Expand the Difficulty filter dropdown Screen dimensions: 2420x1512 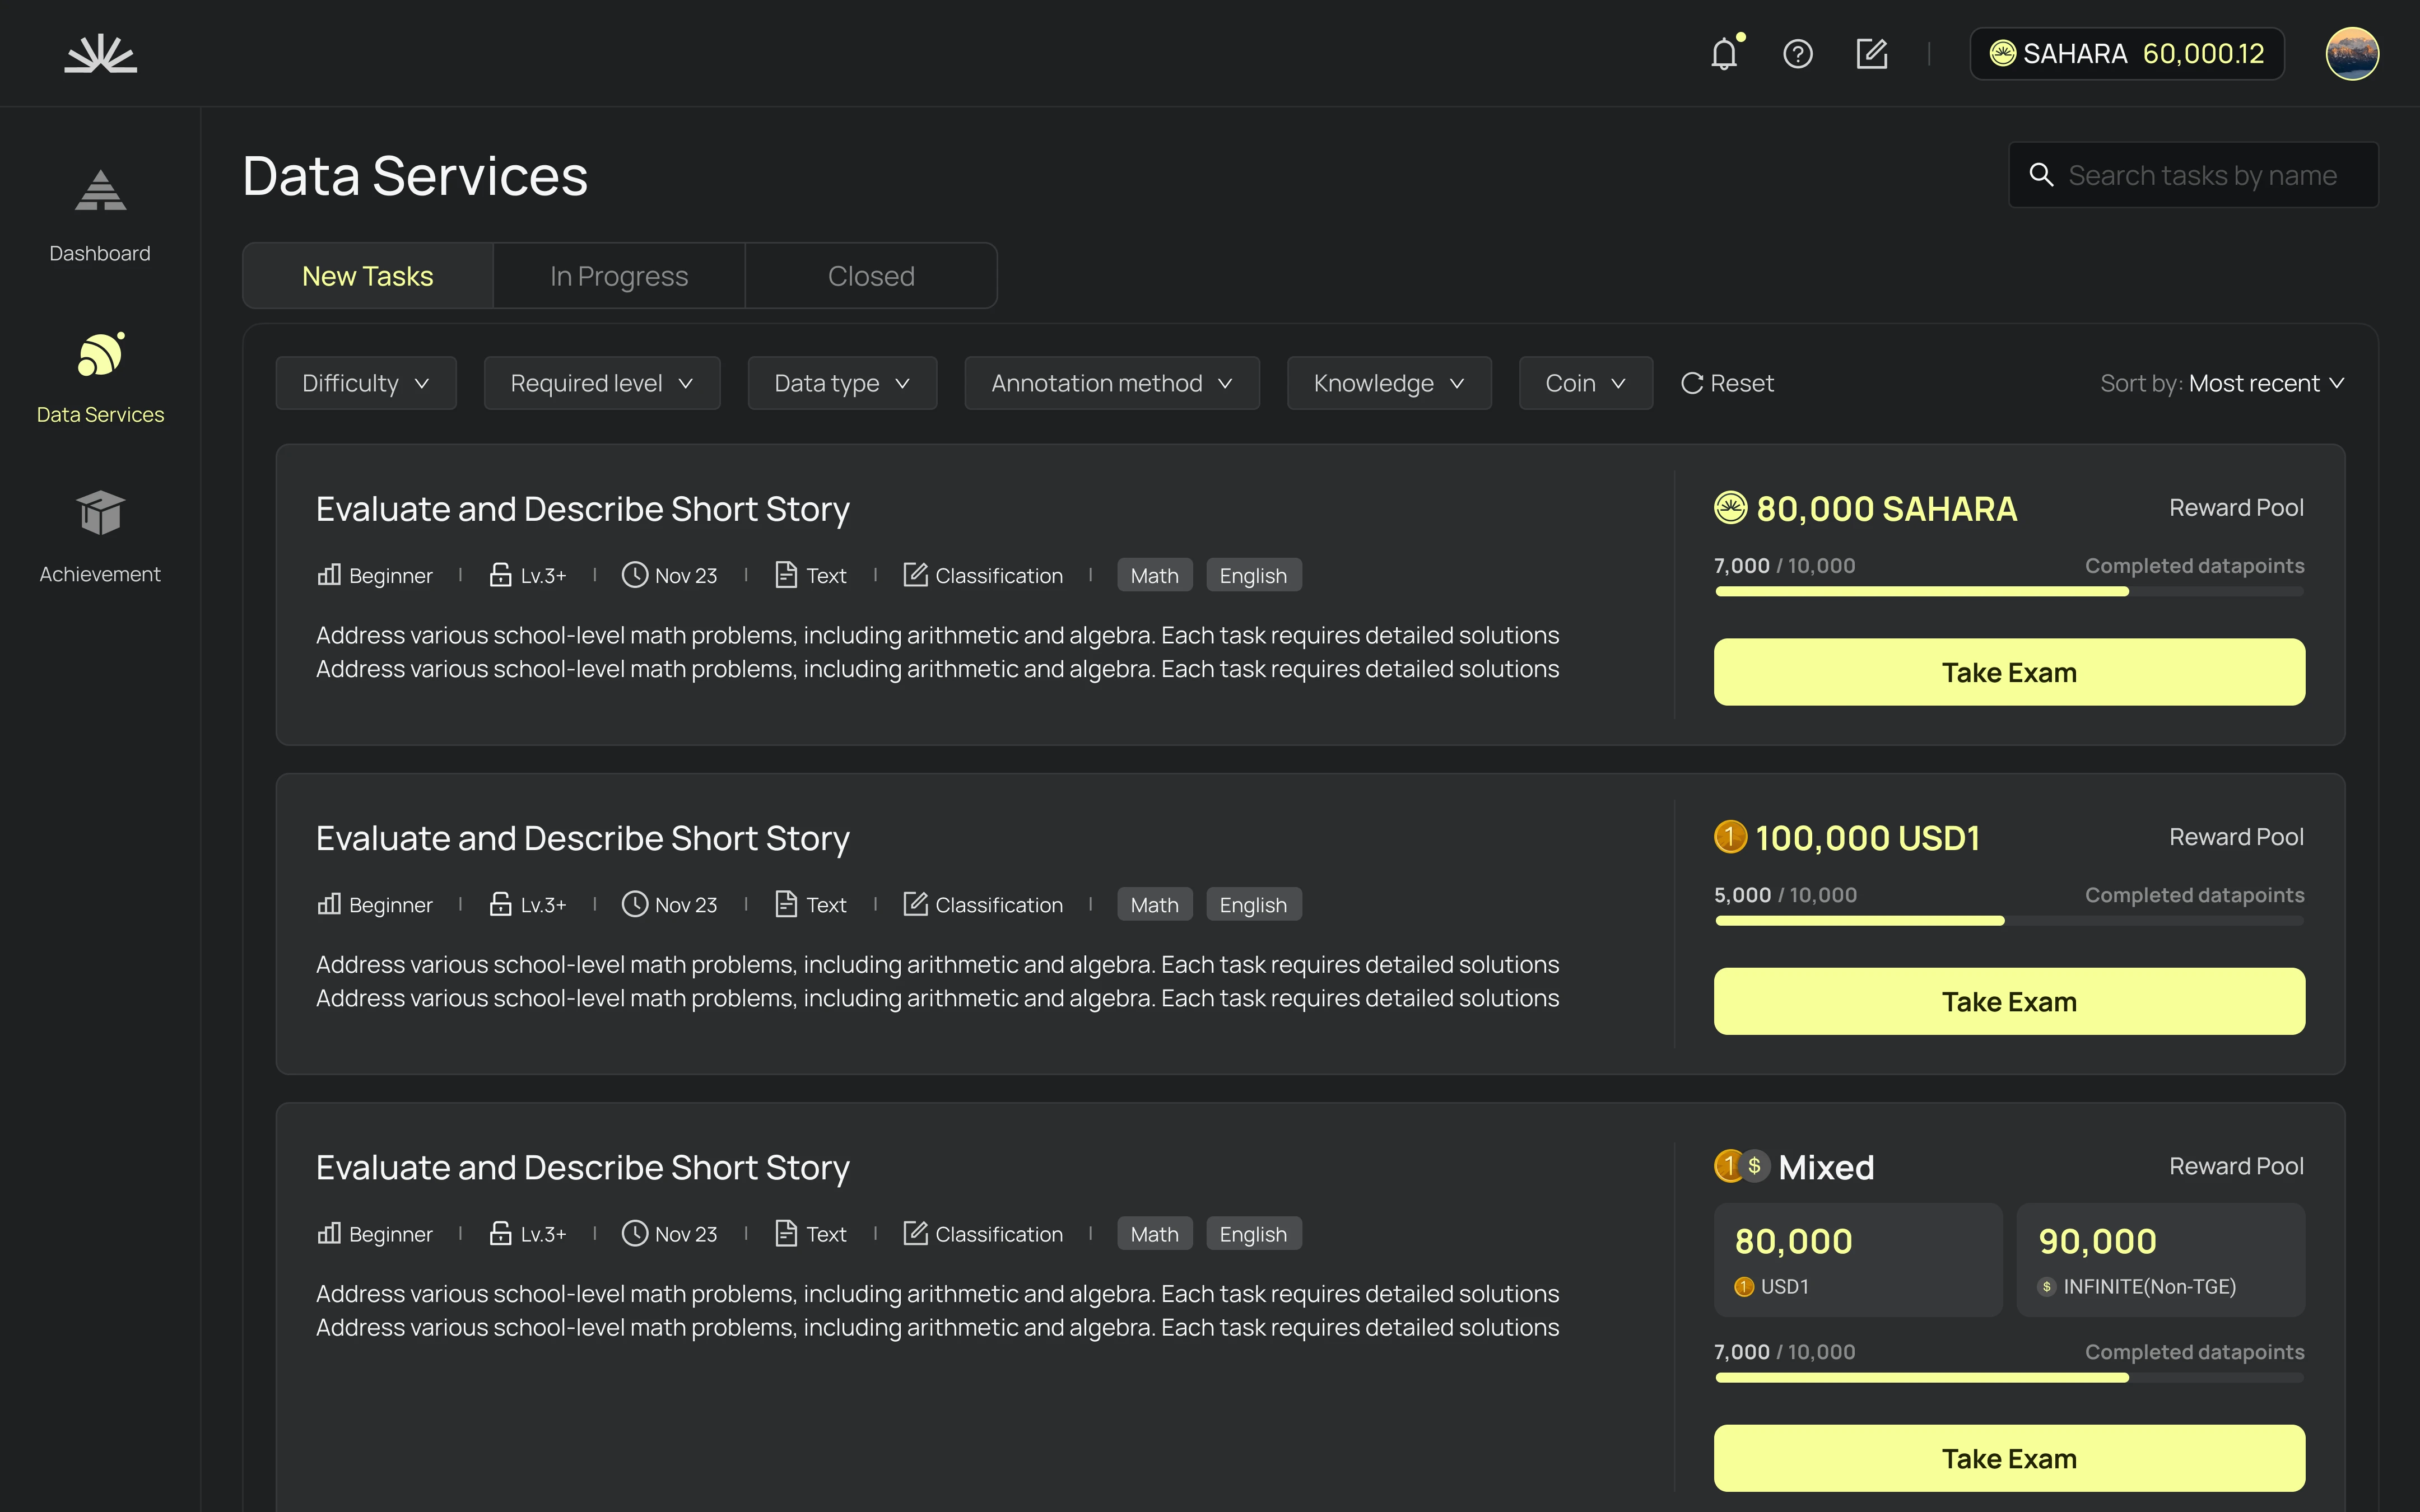coord(366,383)
